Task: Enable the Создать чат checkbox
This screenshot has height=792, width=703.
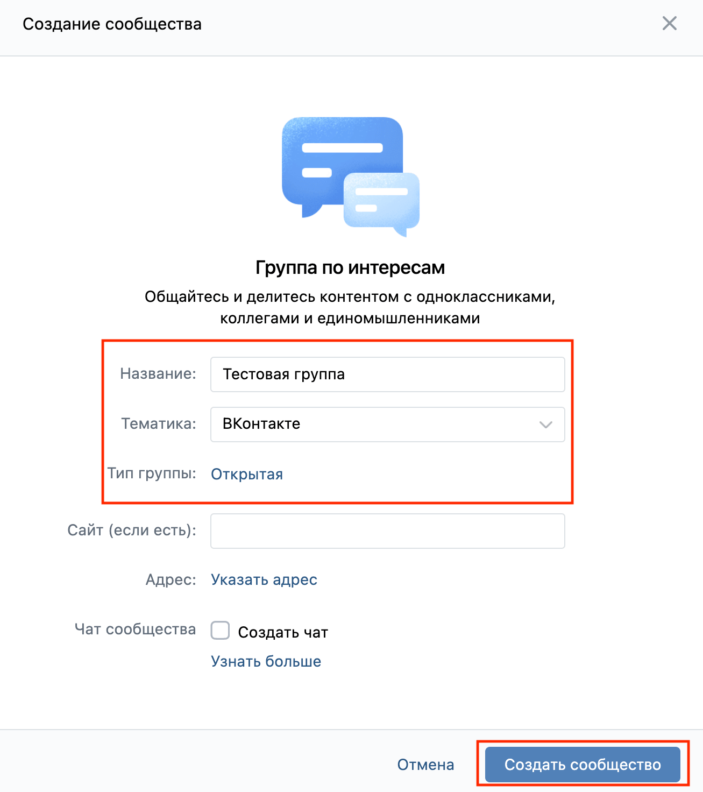Action: [220, 631]
